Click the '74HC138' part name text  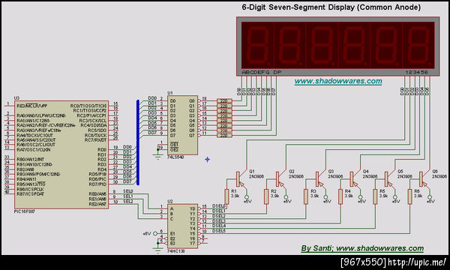pos(176,251)
